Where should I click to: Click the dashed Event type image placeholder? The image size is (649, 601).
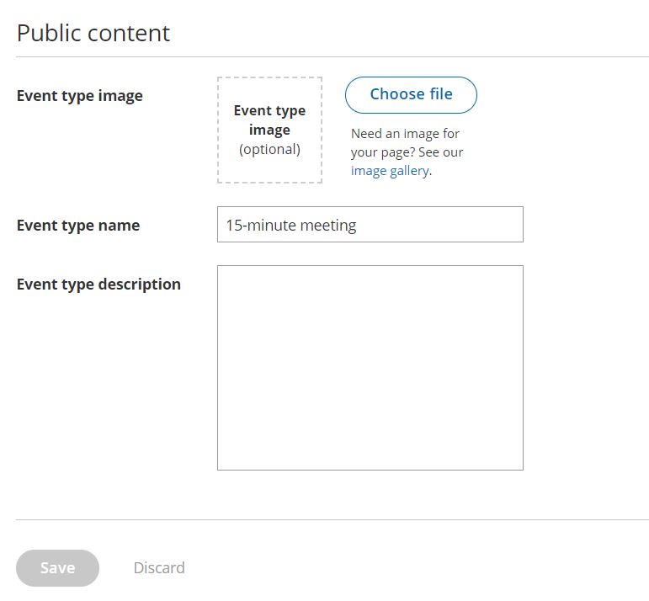(x=269, y=130)
